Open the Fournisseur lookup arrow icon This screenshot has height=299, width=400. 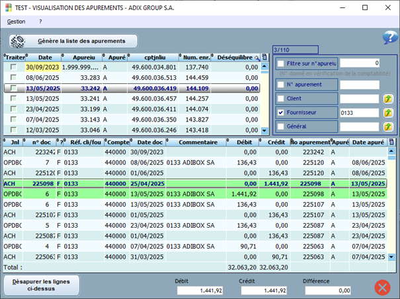388,113
